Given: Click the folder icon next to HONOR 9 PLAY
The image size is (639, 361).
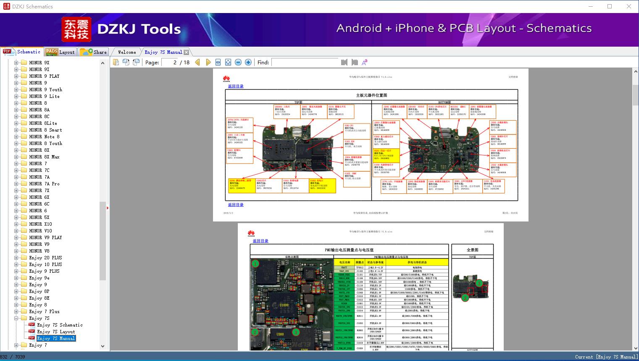Looking at the screenshot, I should pos(24,76).
